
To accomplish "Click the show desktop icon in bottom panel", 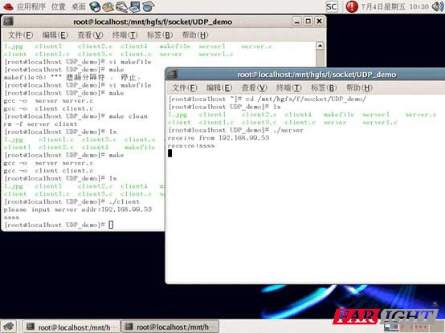I will point(9,327).
